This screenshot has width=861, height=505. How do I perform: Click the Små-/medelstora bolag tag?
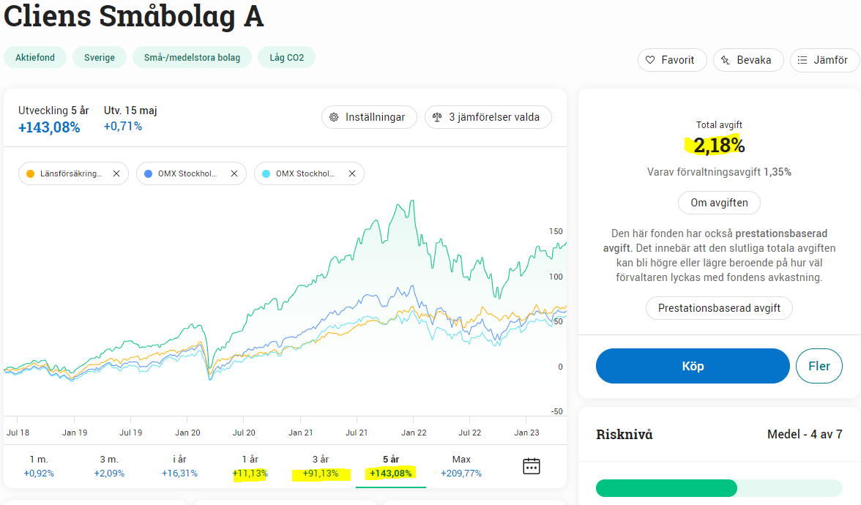(x=192, y=58)
